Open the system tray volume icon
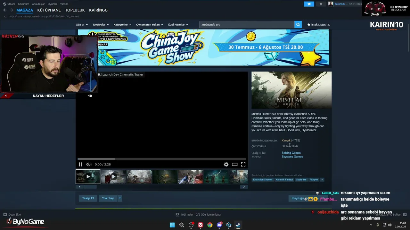 point(389,225)
